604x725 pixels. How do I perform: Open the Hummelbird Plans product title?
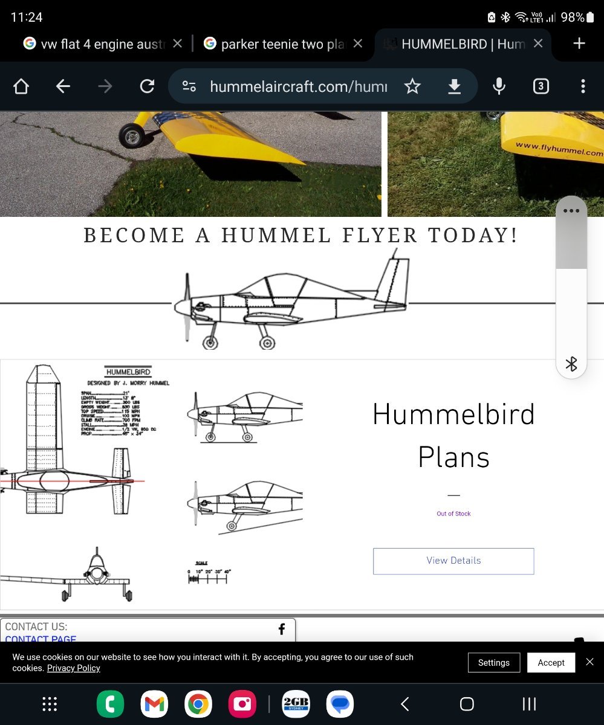pyautogui.click(x=453, y=436)
